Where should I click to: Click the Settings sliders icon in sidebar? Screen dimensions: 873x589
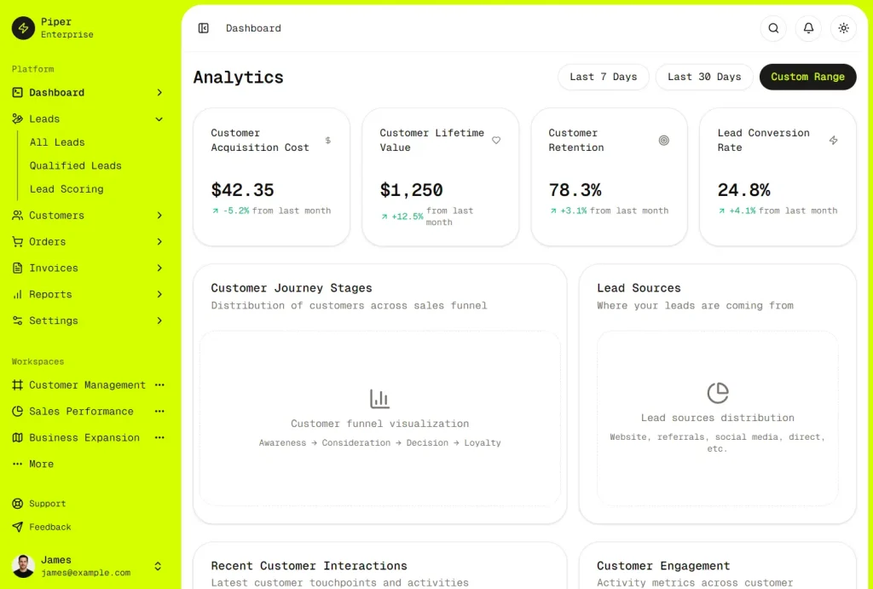click(x=17, y=320)
